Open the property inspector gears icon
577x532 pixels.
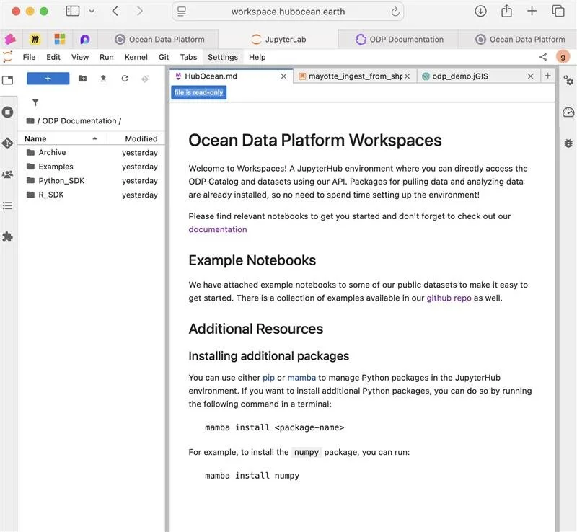pyautogui.click(x=568, y=80)
